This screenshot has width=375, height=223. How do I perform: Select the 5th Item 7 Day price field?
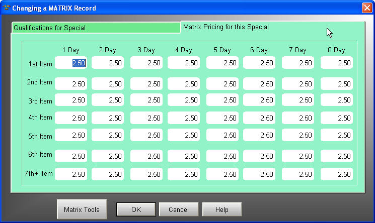[298, 136]
